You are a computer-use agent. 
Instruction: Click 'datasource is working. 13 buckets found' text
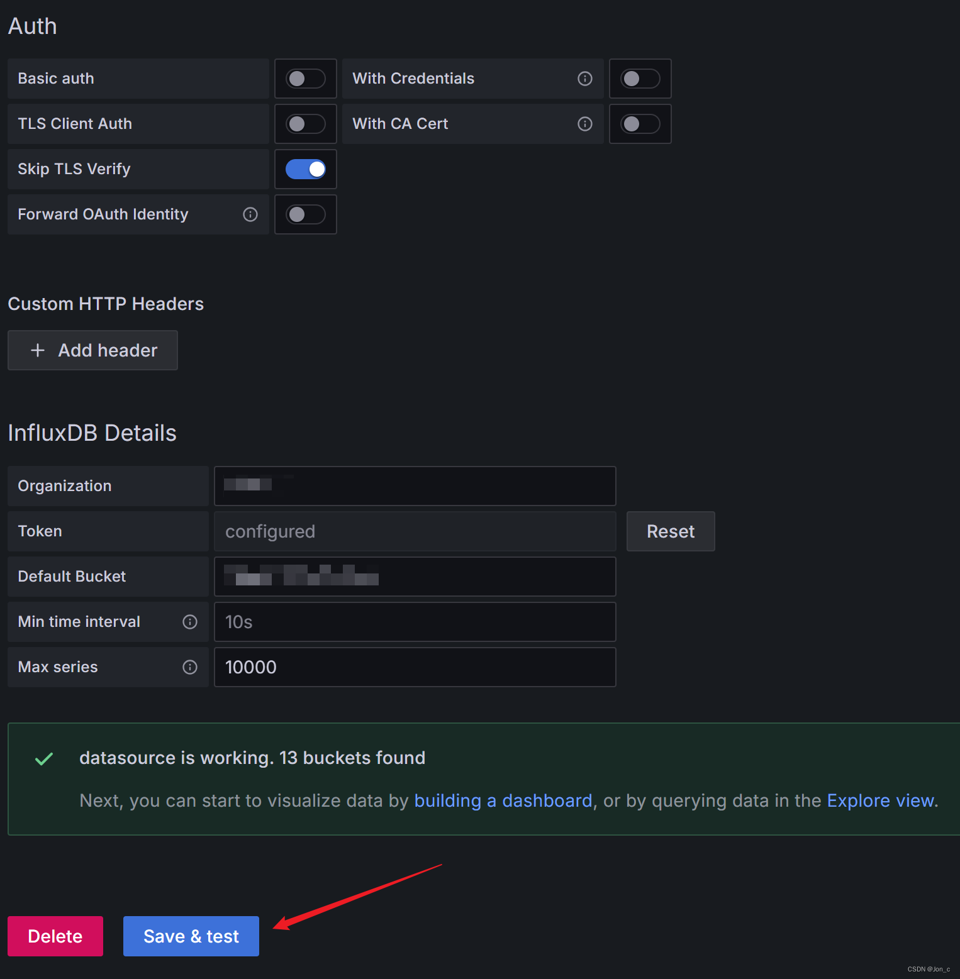click(252, 758)
